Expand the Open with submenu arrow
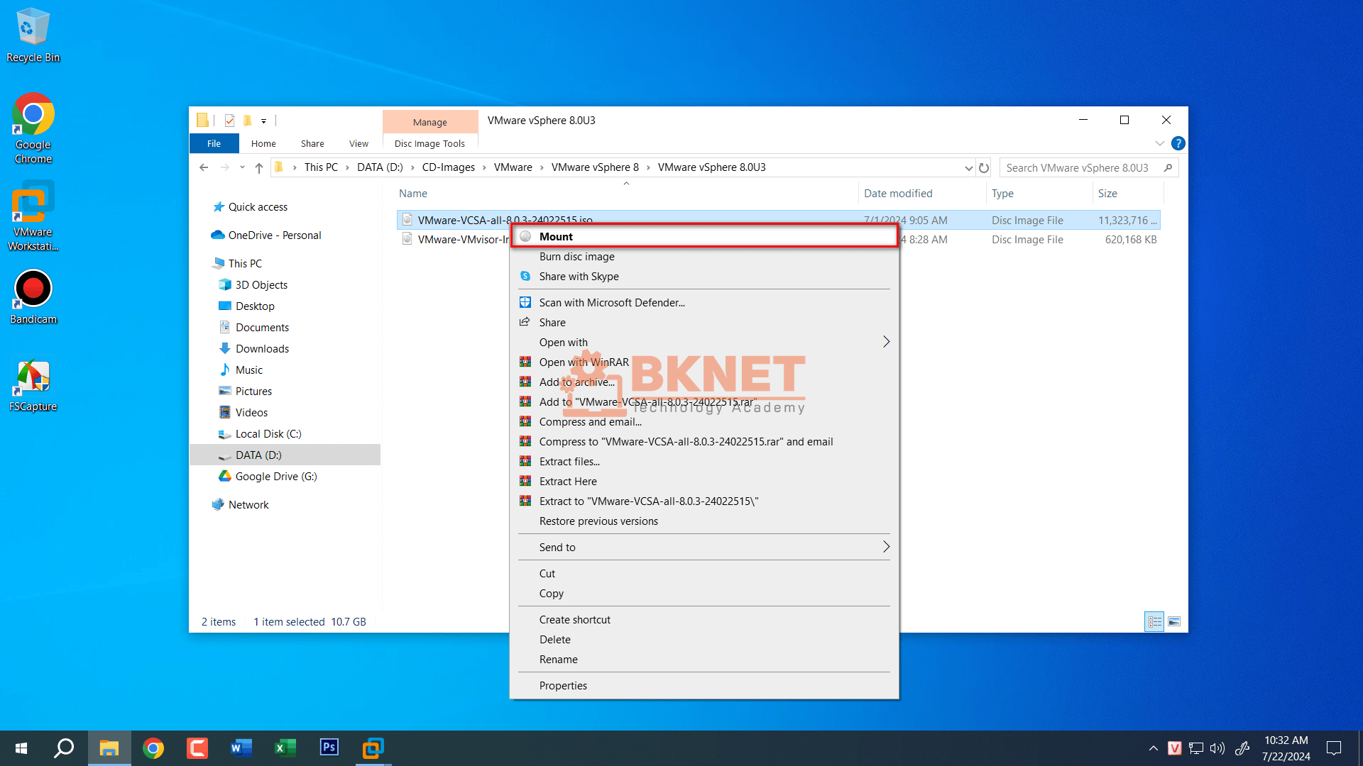The image size is (1363, 766). [x=886, y=342]
